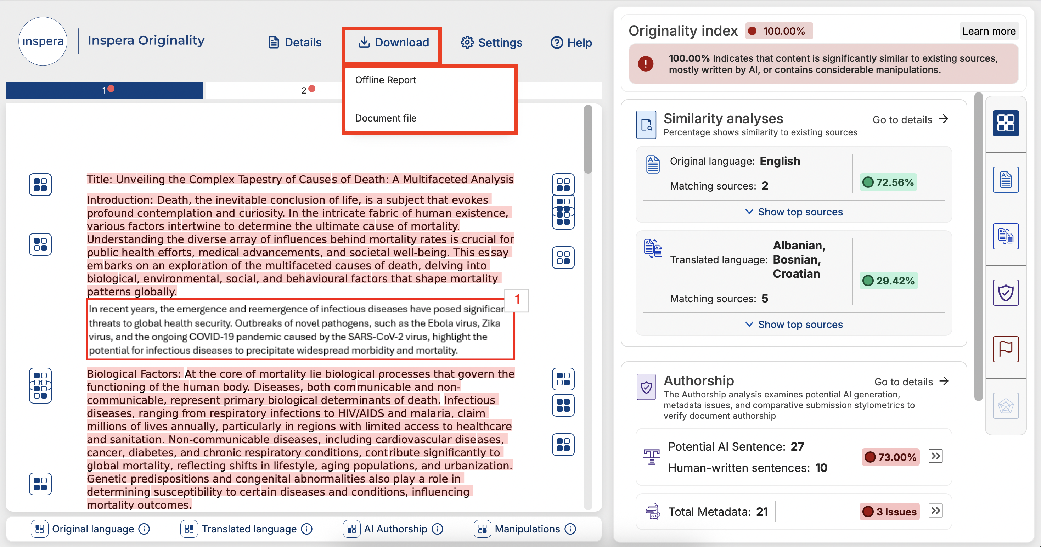Open the Help menu

point(571,43)
